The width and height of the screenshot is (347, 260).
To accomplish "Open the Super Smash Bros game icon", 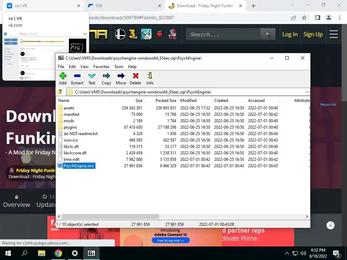I will (120, 34).
